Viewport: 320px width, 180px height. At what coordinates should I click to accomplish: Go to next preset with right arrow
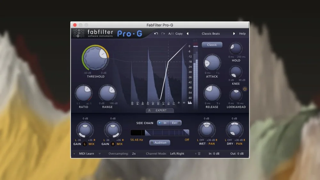coord(234,34)
